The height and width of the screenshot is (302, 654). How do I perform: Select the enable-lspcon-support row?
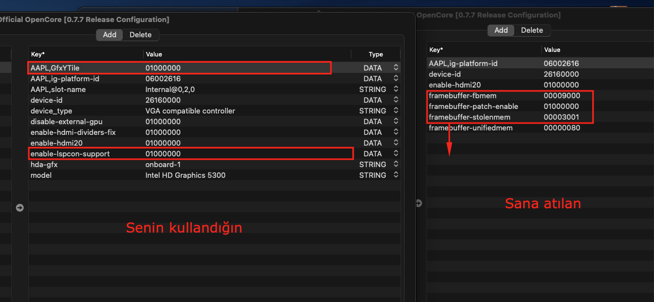[x=214, y=154]
